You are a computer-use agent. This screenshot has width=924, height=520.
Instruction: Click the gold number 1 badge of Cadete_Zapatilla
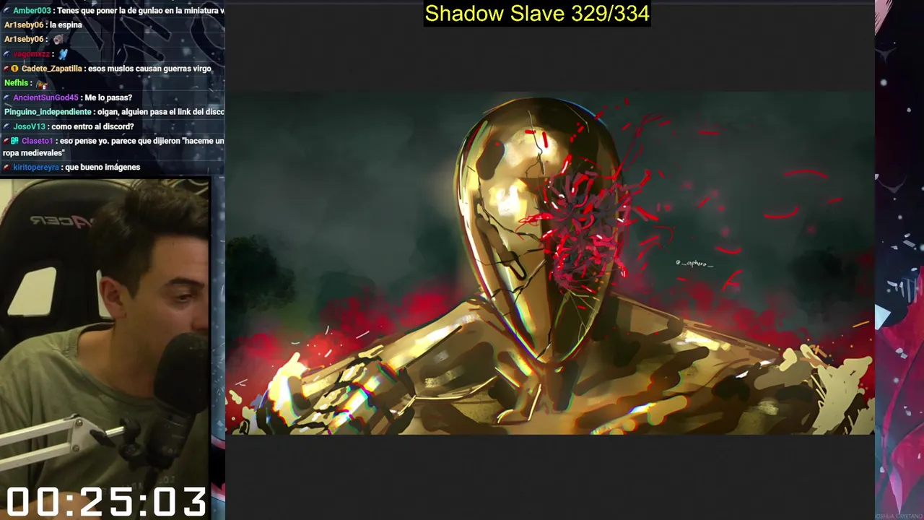pos(14,69)
